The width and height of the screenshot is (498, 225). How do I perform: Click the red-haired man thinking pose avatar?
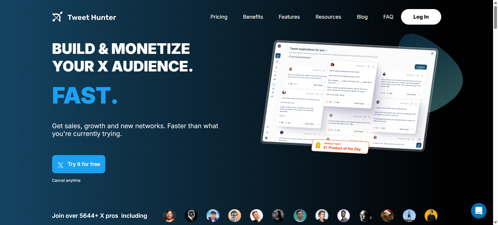click(x=256, y=216)
